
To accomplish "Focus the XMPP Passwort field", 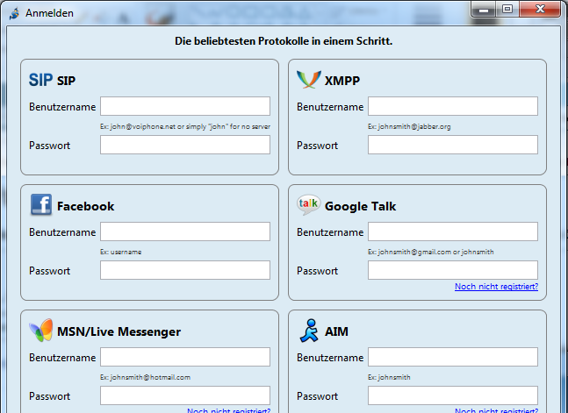I will pyautogui.click(x=453, y=145).
